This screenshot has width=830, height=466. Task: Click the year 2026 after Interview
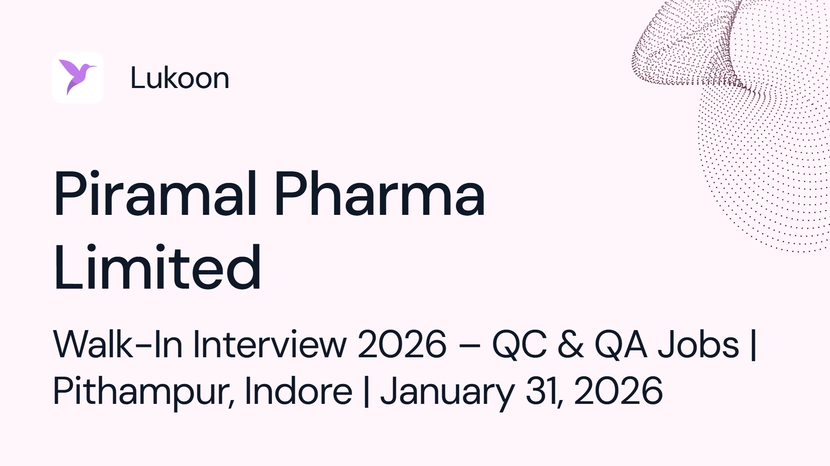point(402,344)
